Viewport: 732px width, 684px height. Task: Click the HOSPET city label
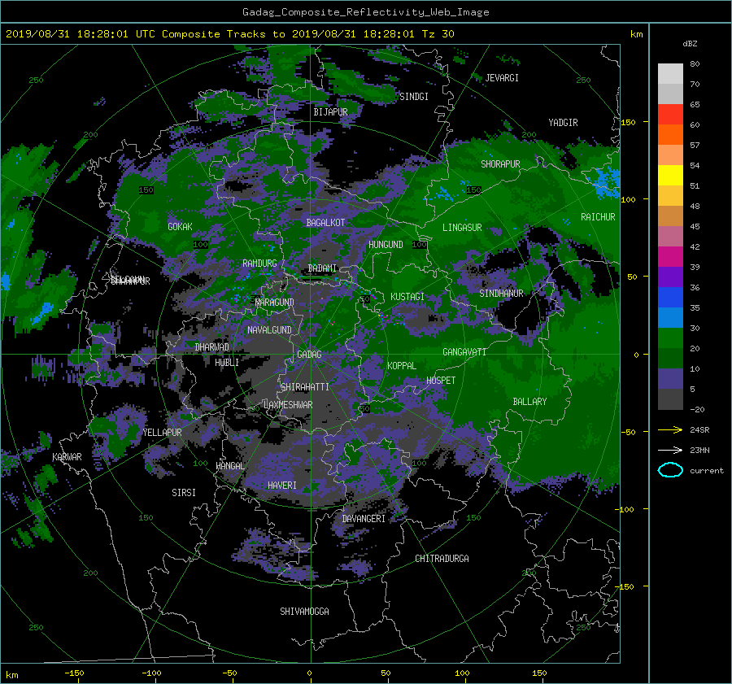tap(441, 381)
